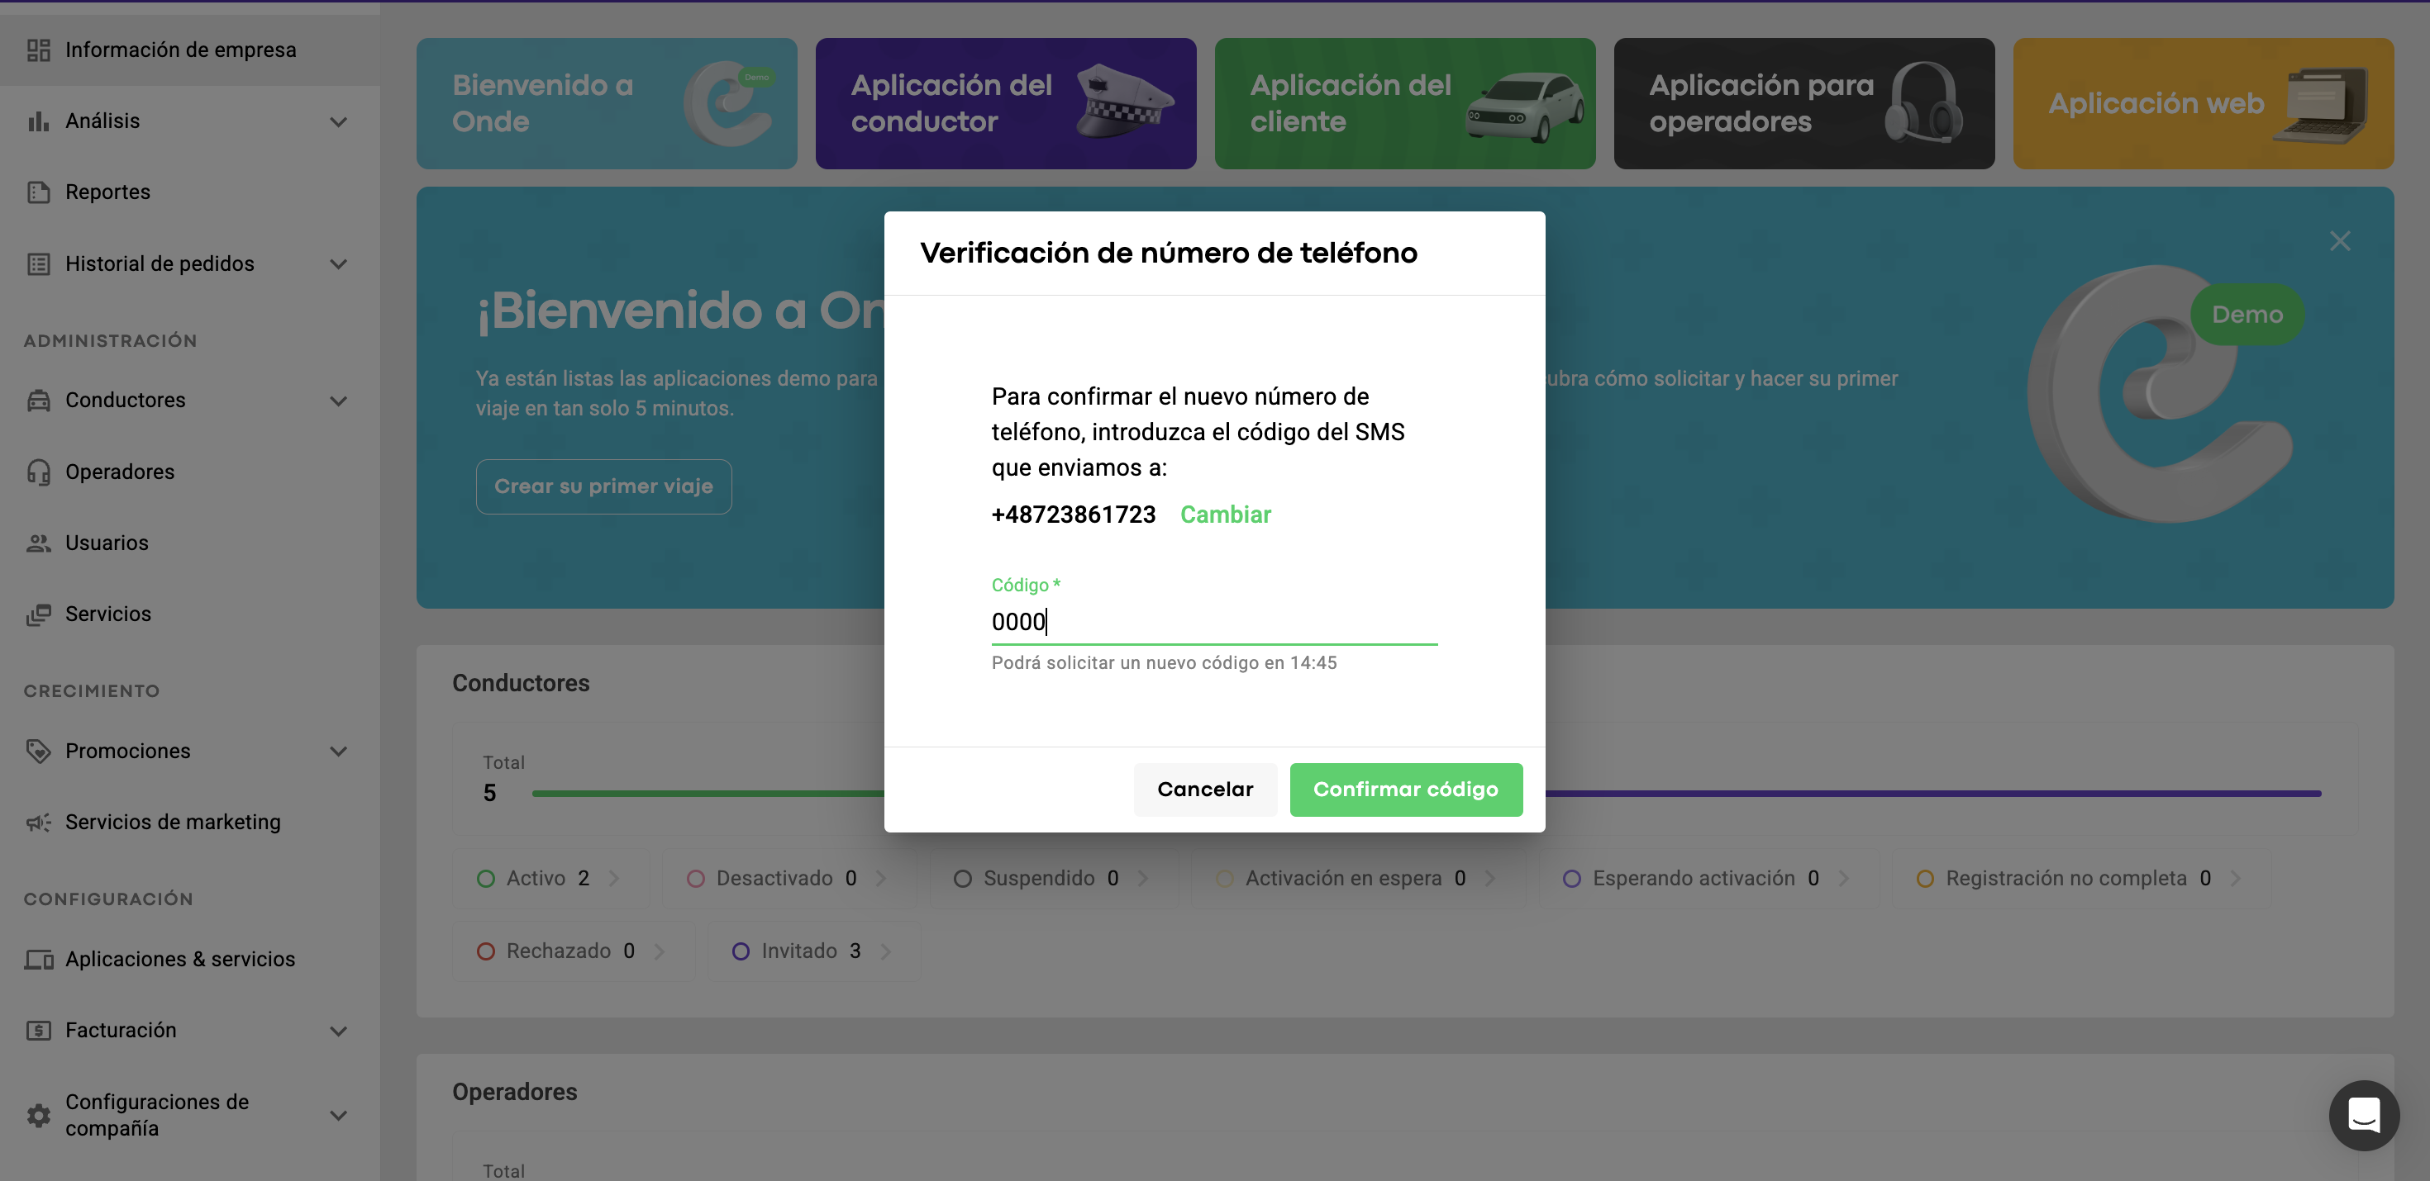Click the Usuarios people icon
The image size is (2430, 1181).
coord(39,543)
